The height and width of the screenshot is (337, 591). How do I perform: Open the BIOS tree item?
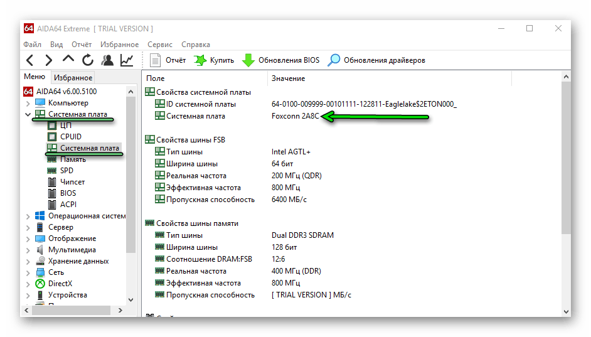point(68,193)
